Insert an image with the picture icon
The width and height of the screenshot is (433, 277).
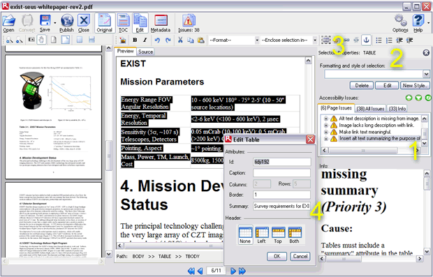click(x=123, y=40)
